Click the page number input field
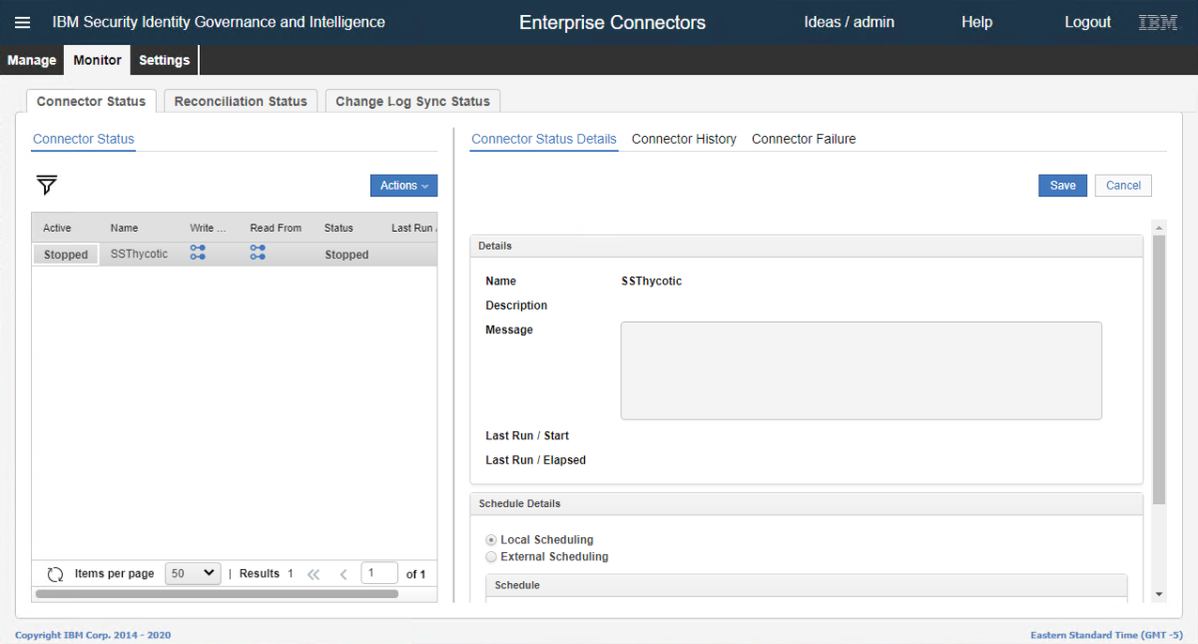The width and height of the screenshot is (1198, 644). [x=378, y=573]
